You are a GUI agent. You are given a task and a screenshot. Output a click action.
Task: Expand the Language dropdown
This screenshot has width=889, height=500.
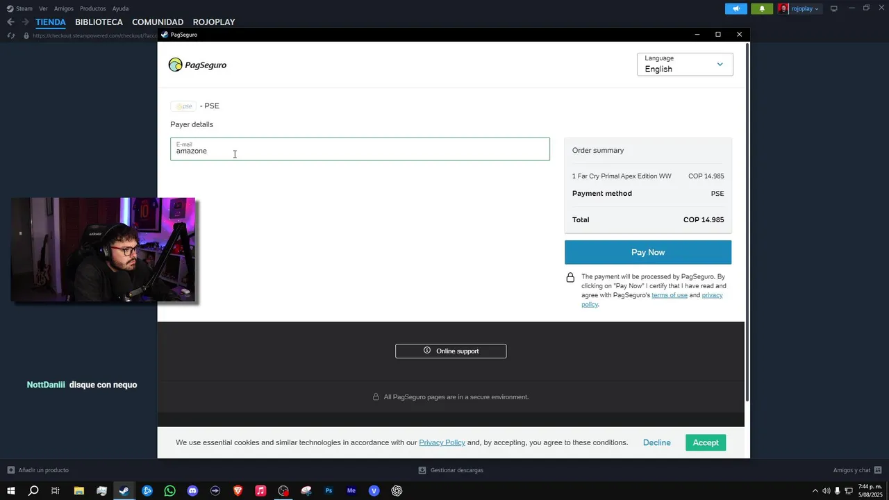(x=685, y=65)
